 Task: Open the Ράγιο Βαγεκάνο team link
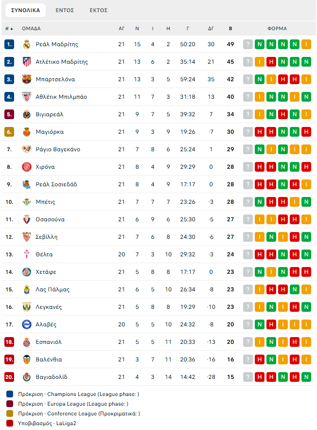point(58,149)
